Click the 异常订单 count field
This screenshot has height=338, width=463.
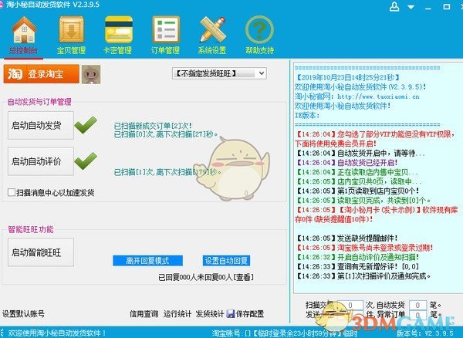pos(417,314)
